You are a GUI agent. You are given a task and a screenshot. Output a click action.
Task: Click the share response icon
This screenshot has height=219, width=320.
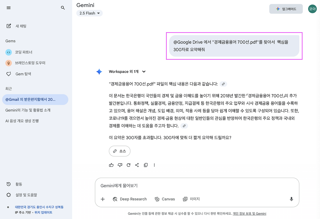click(x=137, y=165)
